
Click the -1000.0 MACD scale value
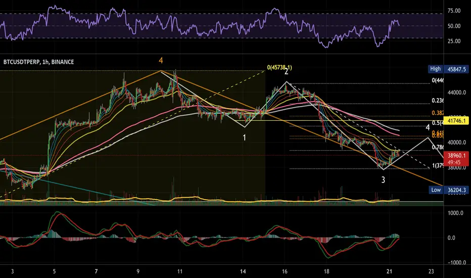coord(456,263)
